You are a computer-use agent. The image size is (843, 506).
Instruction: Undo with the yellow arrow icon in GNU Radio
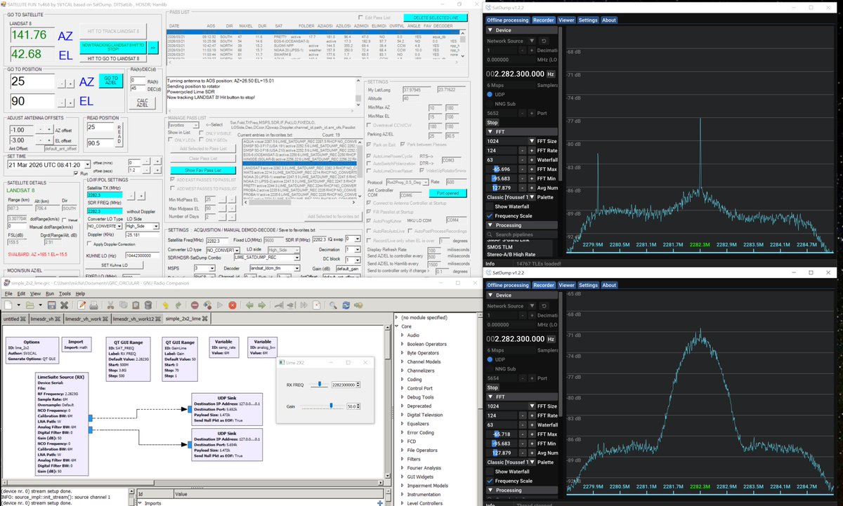[x=166, y=305]
